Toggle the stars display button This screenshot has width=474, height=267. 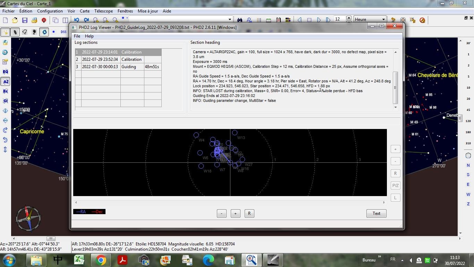(x=5, y=32)
